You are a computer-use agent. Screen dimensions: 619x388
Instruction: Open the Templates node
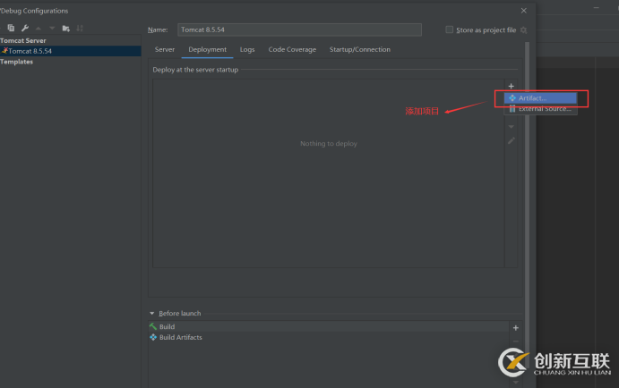17,62
